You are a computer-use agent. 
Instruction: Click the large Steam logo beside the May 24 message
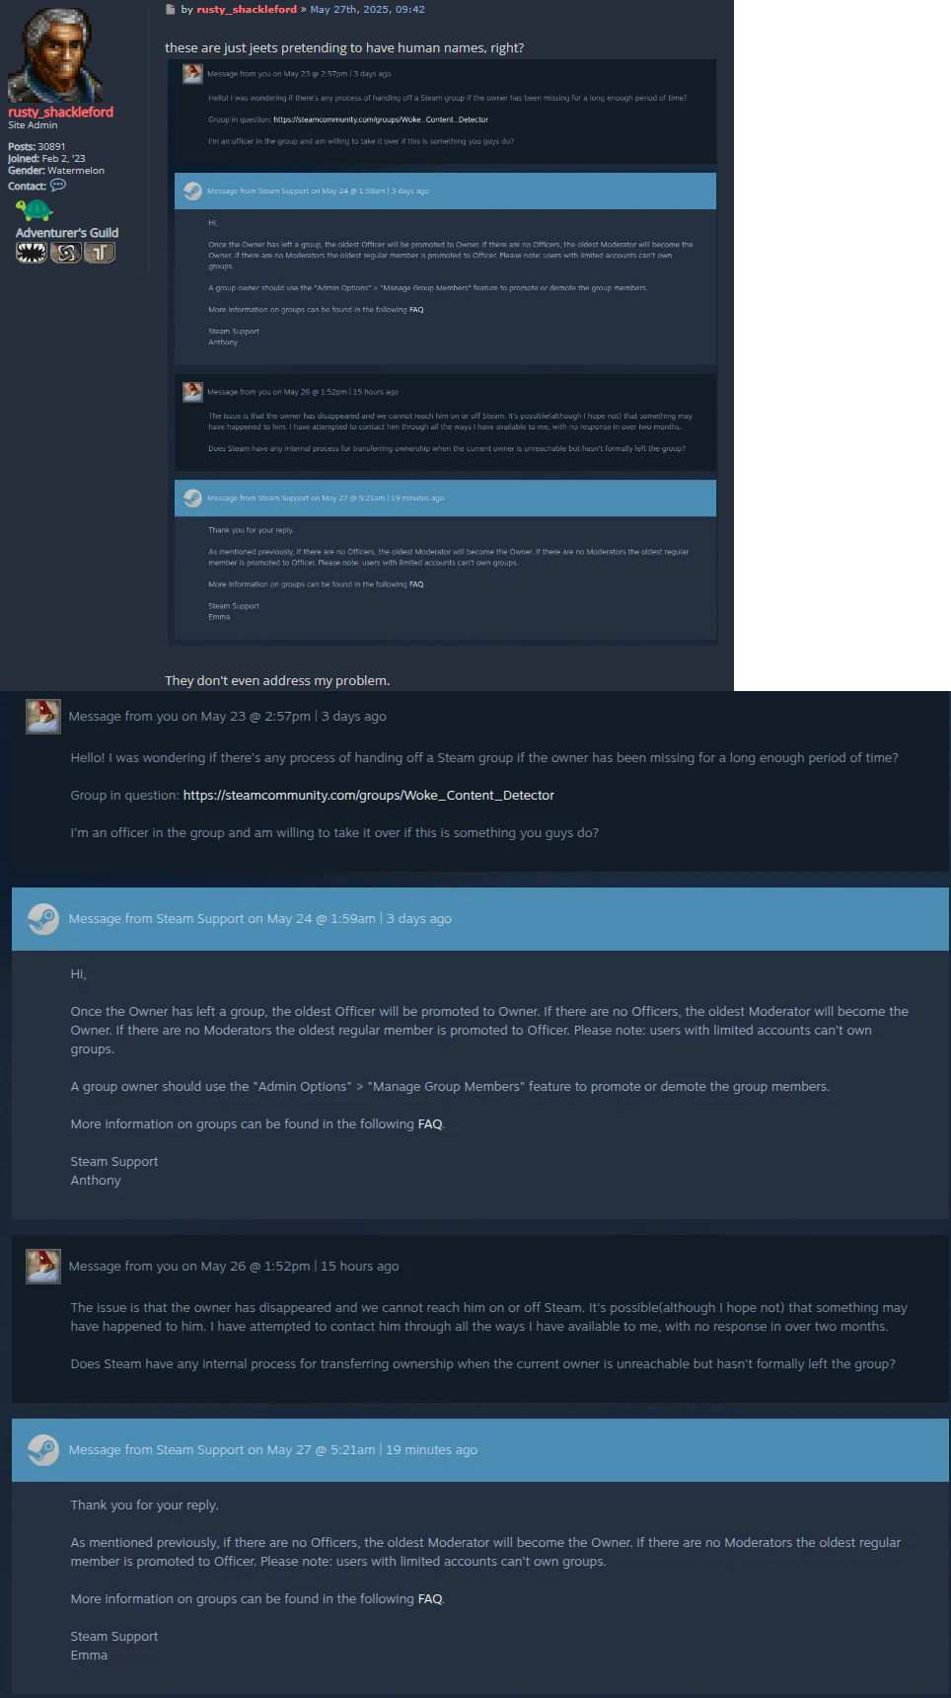42,919
